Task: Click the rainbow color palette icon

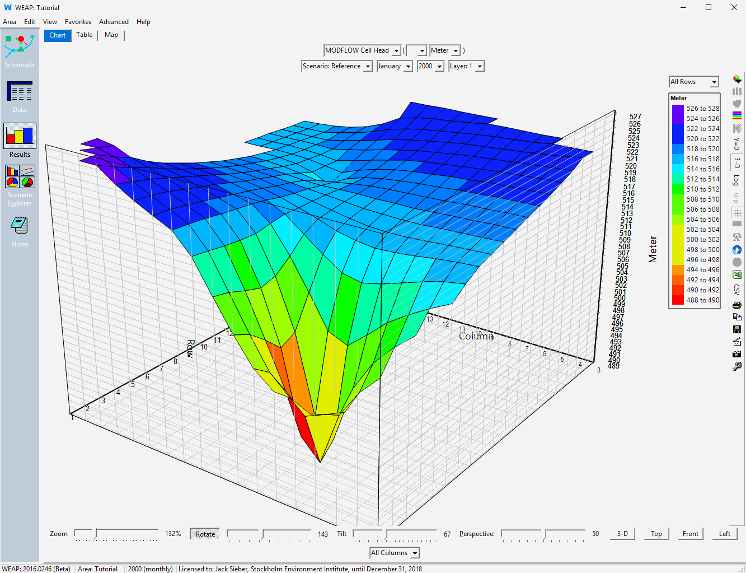Action: (x=737, y=116)
